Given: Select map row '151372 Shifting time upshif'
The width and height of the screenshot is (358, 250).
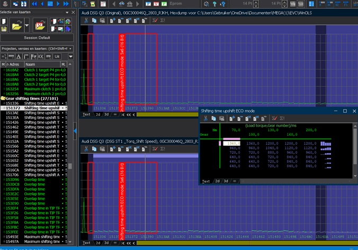Looking at the screenshot, I should tap(34, 108).
